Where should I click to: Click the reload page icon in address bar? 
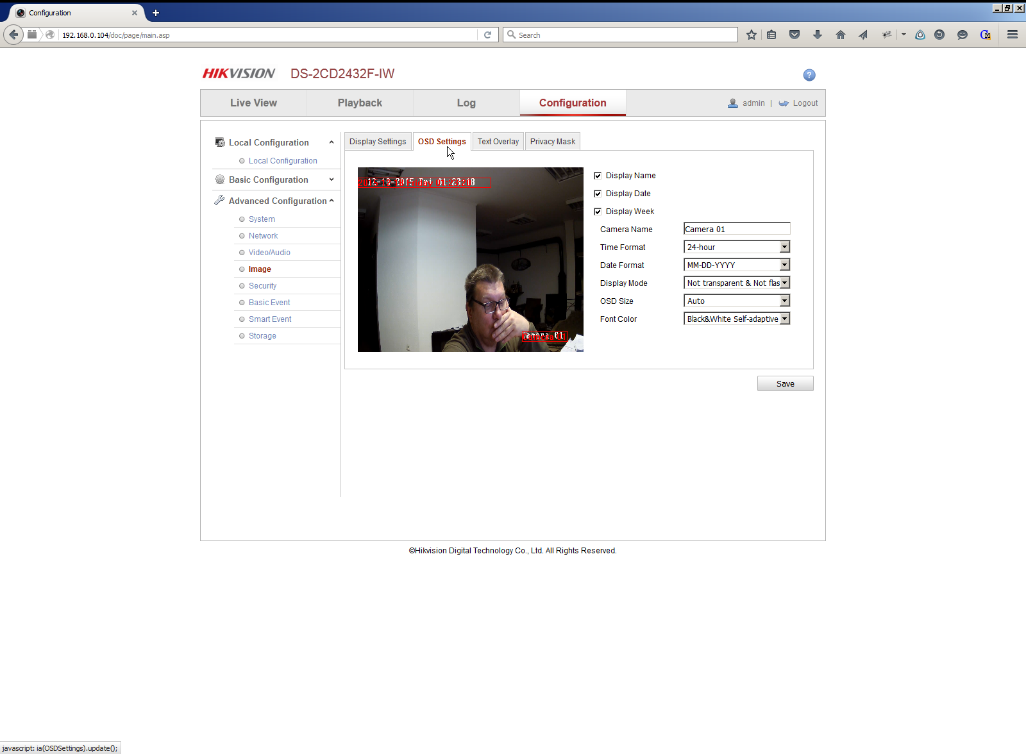tap(487, 35)
